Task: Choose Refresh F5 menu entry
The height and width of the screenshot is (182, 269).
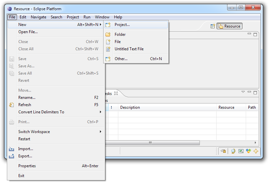Action: (56, 105)
